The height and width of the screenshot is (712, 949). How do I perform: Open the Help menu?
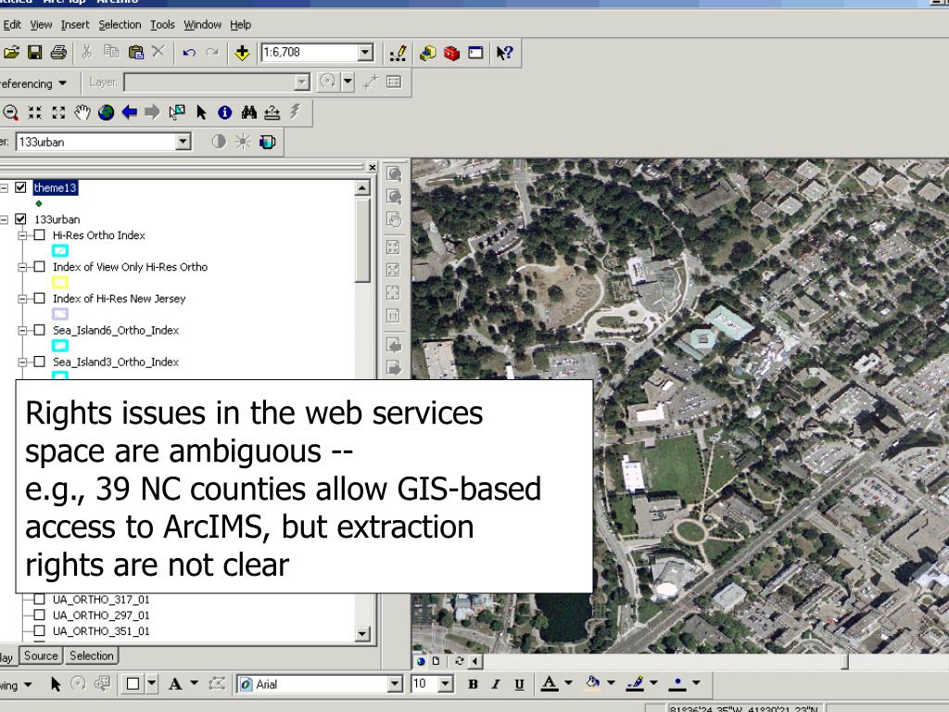(240, 25)
